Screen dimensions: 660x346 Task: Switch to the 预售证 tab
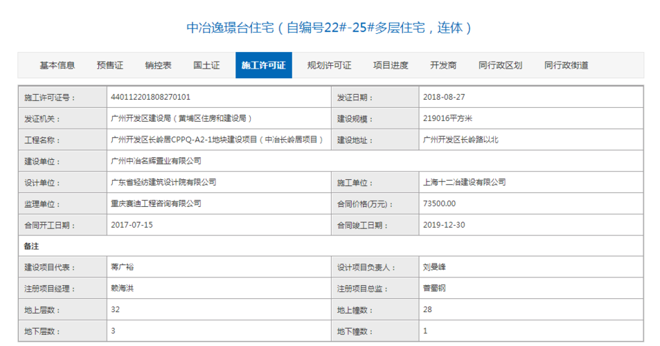(x=110, y=65)
